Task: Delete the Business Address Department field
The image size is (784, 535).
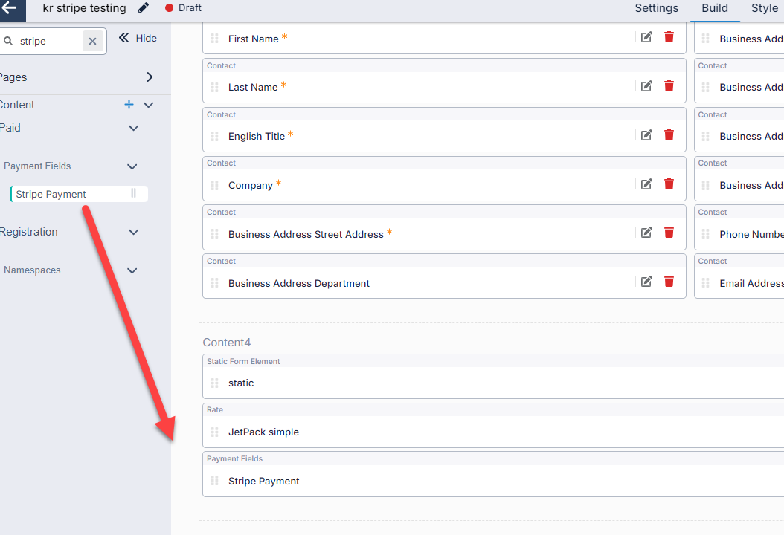Action: (x=669, y=282)
